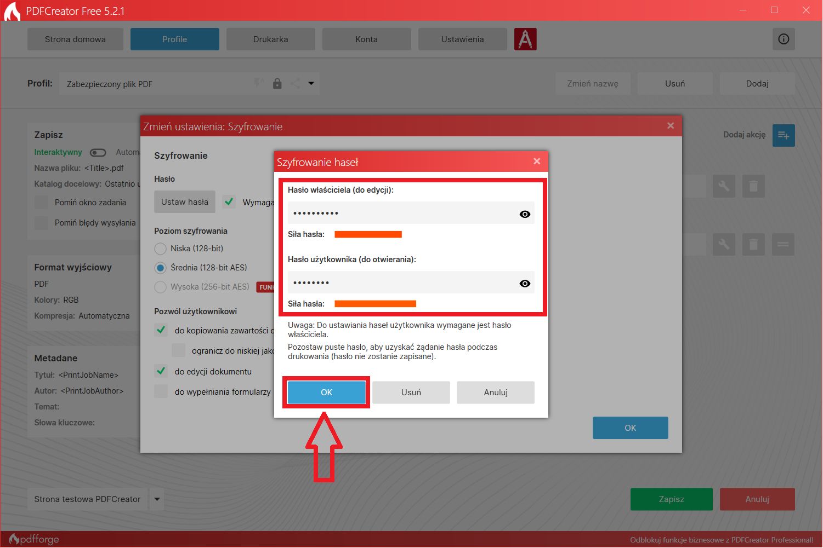
Task: Select the red A module tab icon
Action: pos(525,39)
